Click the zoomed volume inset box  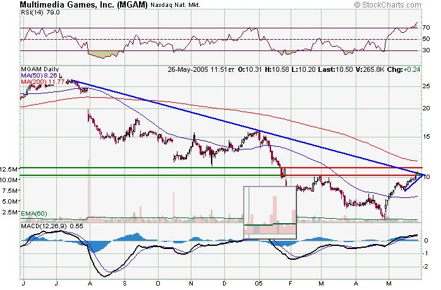[x=270, y=212]
